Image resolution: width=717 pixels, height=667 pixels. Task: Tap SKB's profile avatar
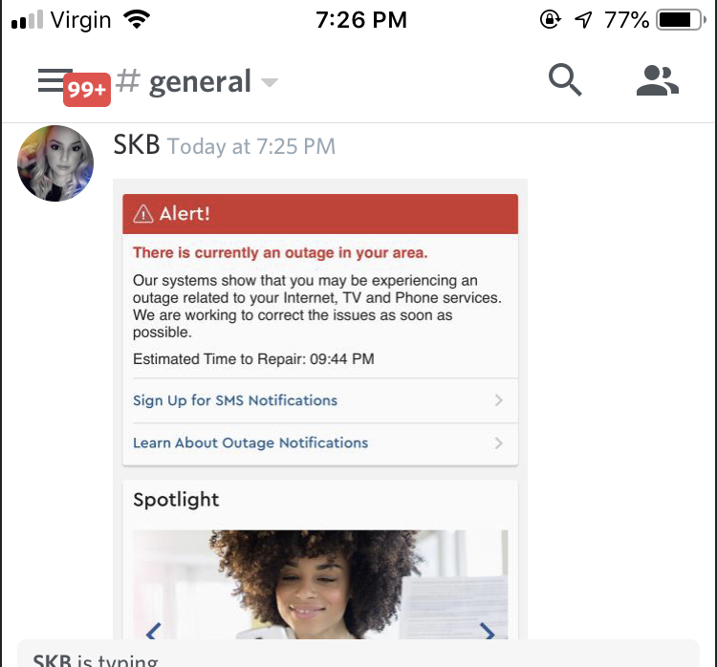(x=55, y=163)
